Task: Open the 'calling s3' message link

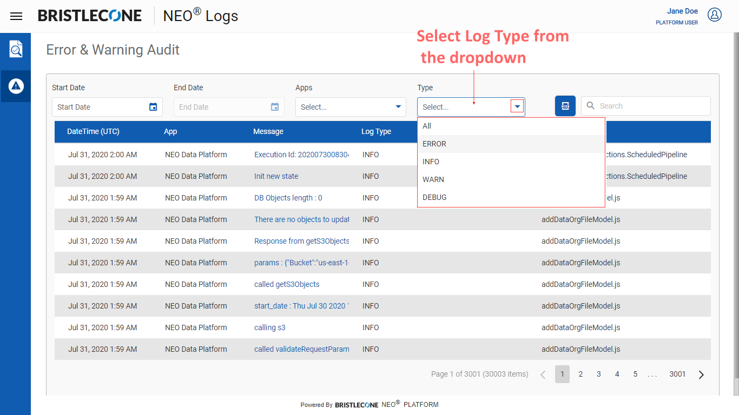Action: point(269,327)
